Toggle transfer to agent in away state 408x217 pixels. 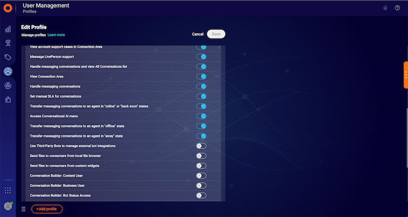(x=201, y=136)
